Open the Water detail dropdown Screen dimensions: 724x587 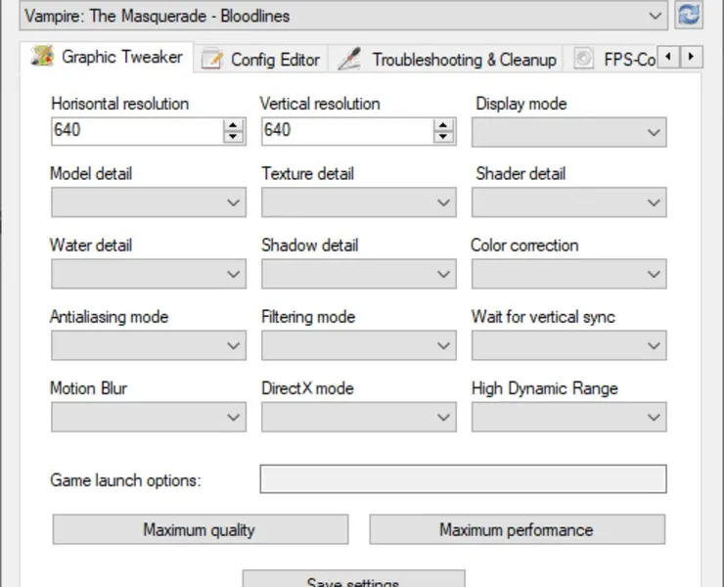[149, 273]
